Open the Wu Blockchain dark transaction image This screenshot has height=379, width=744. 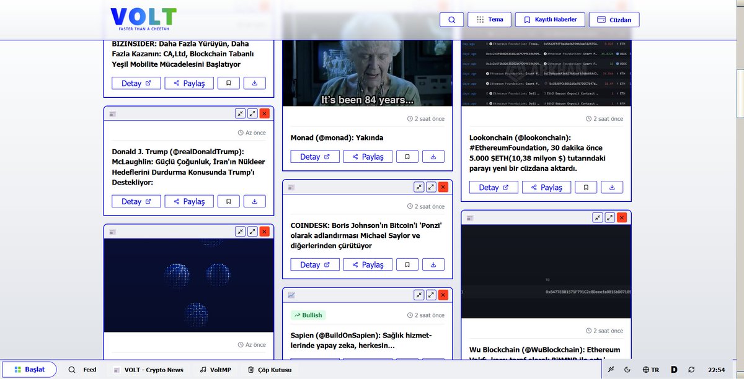coord(546,271)
